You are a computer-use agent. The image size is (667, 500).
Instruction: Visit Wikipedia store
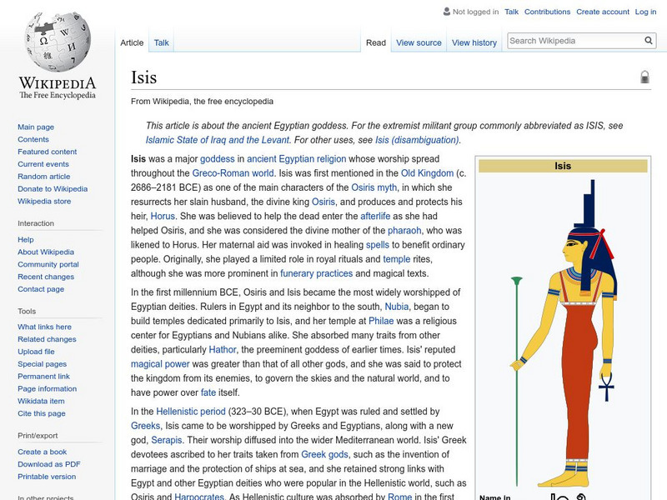pyautogui.click(x=44, y=201)
